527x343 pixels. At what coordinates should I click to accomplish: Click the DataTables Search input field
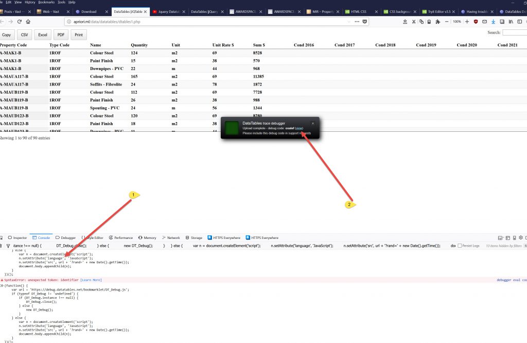[514, 32]
